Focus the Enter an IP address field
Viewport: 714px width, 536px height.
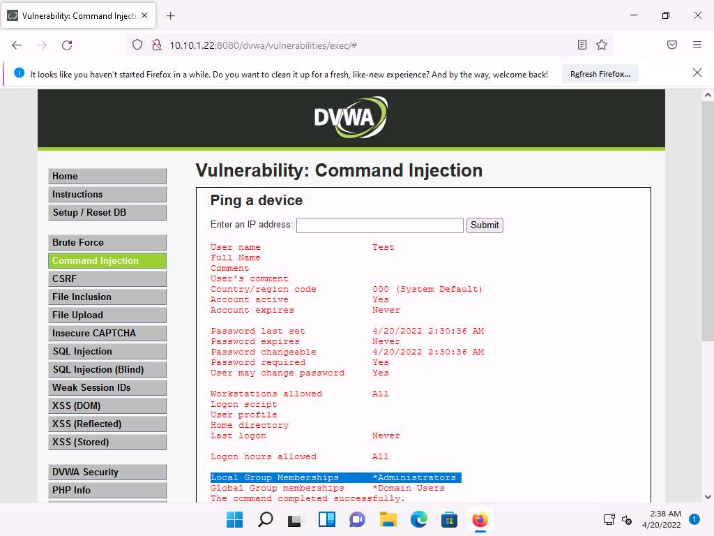(x=379, y=225)
